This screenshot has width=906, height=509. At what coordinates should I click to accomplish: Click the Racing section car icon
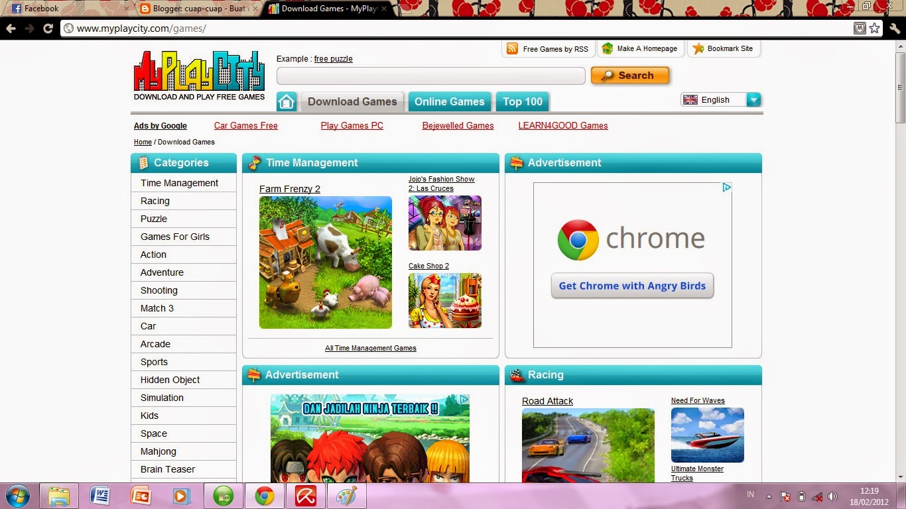[517, 375]
